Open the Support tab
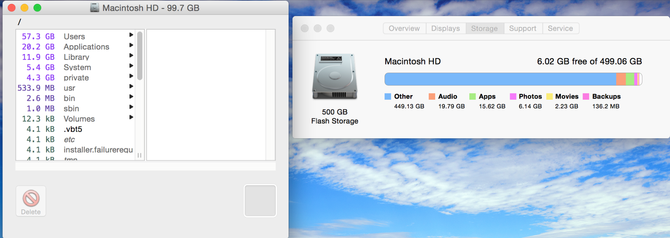670x238 pixels. click(x=523, y=28)
